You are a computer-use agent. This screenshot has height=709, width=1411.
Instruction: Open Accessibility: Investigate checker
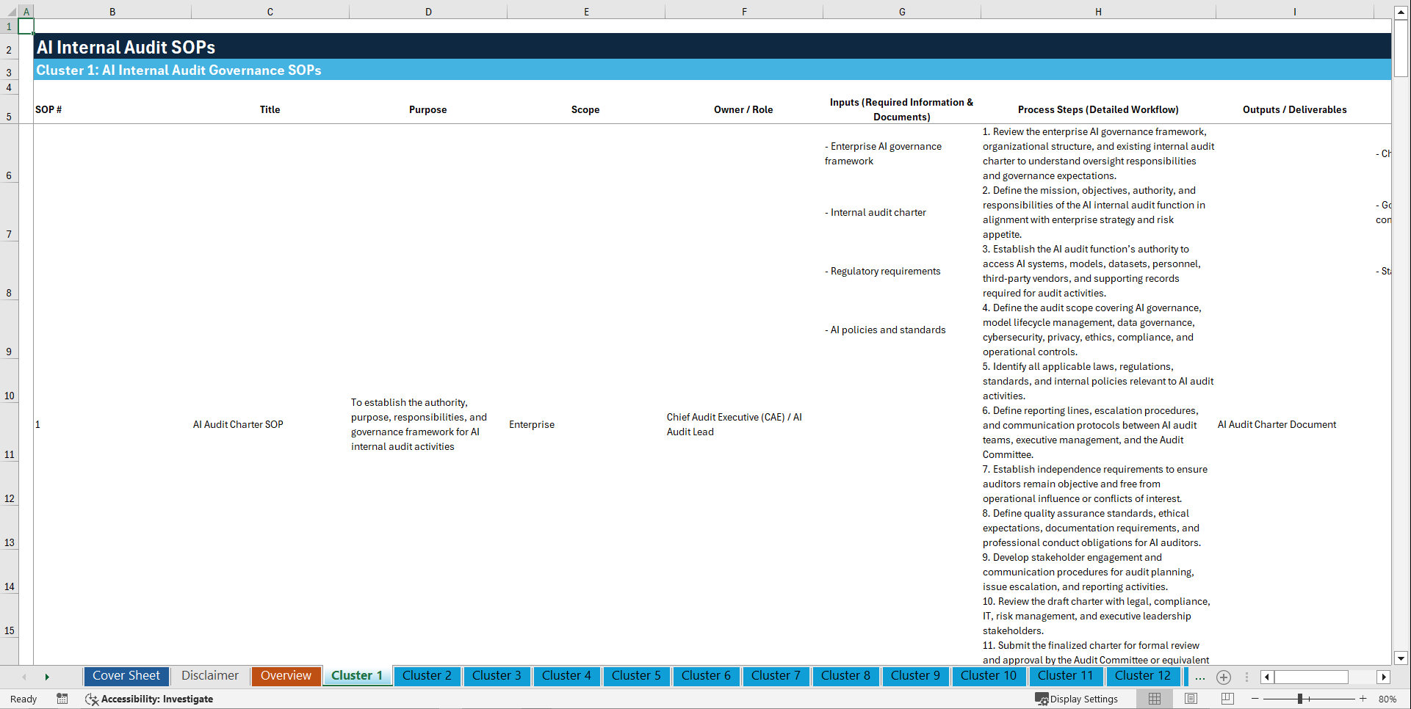coord(149,699)
